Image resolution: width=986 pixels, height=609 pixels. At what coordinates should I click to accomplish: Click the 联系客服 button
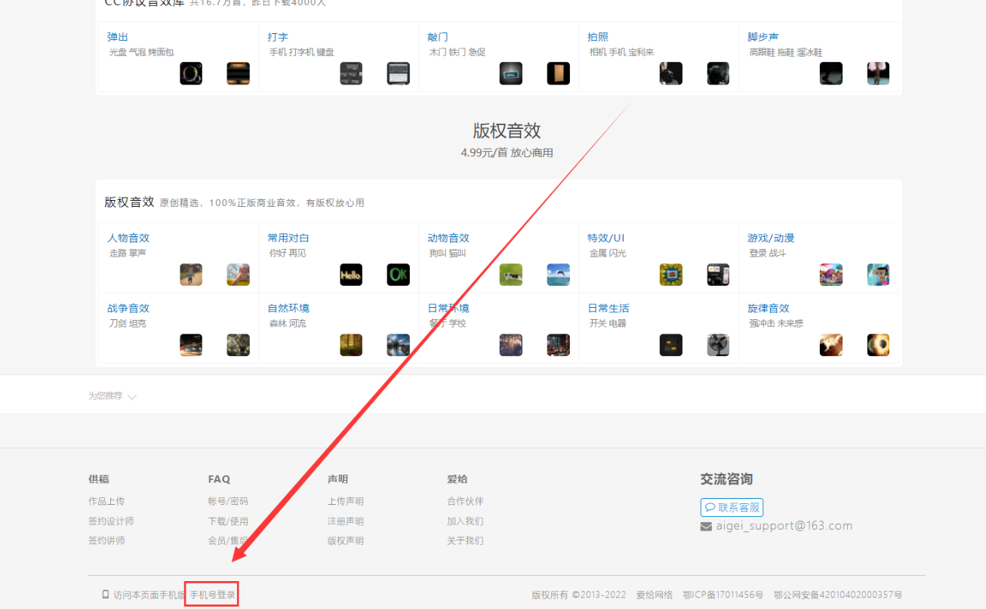[x=732, y=507]
